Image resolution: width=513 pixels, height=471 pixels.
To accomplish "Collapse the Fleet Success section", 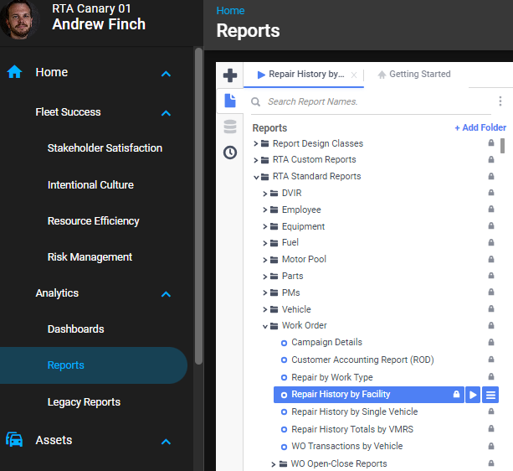I will pyautogui.click(x=166, y=112).
